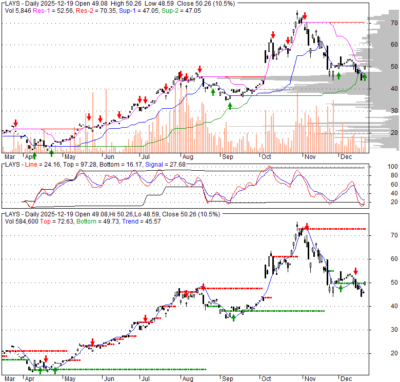Click the Res-1 = 52.56 label

pos(53,11)
